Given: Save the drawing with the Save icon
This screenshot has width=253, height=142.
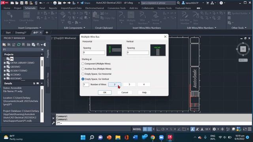Looking at the screenshot, I should 22,3.
